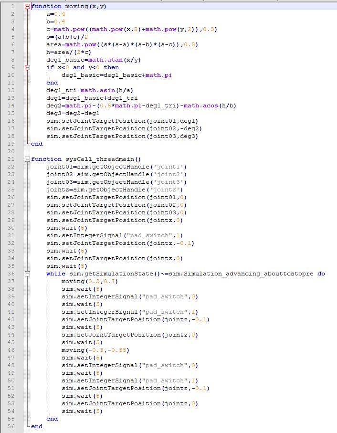337x433 pixels.
Task: Click the line getting handle 'joint2'
Action: point(116,175)
